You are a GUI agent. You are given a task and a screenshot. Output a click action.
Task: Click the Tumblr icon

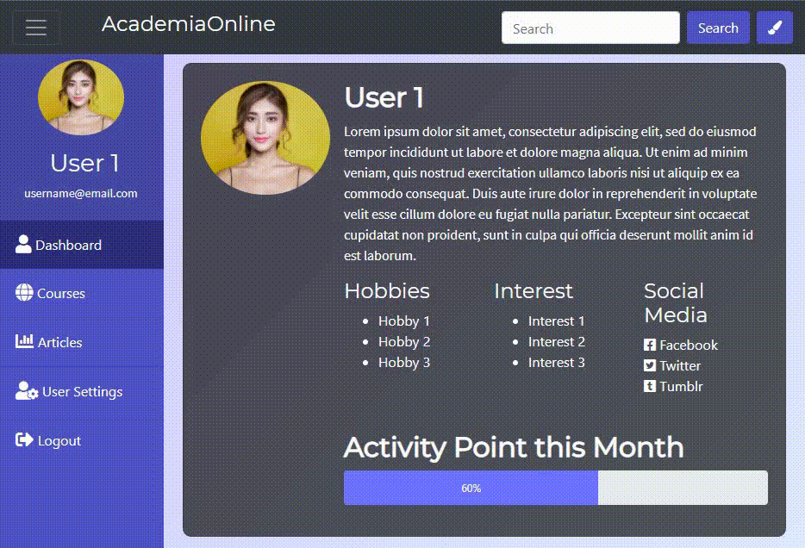[x=650, y=386]
